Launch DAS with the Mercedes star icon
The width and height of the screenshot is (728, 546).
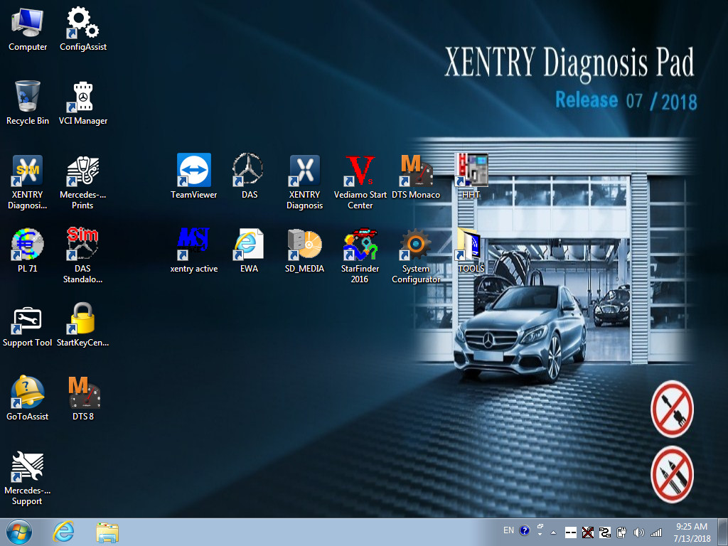[x=249, y=171]
